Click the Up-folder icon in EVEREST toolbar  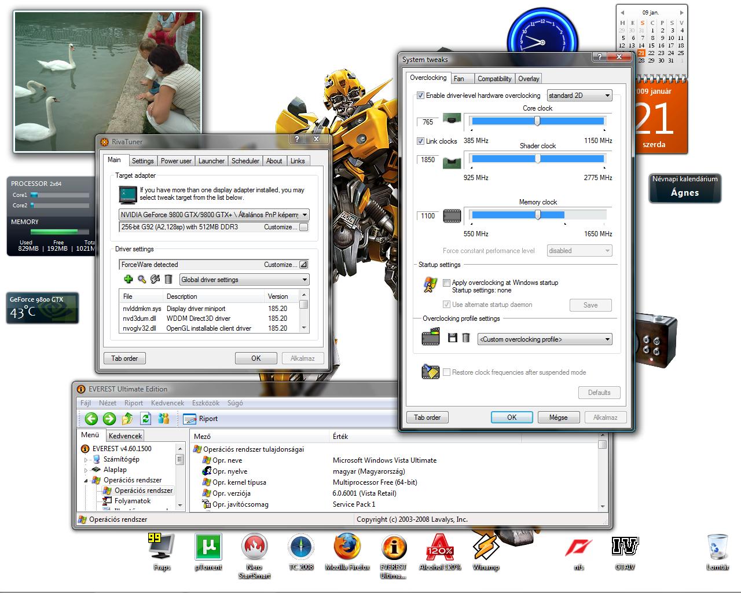(x=127, y=419)
